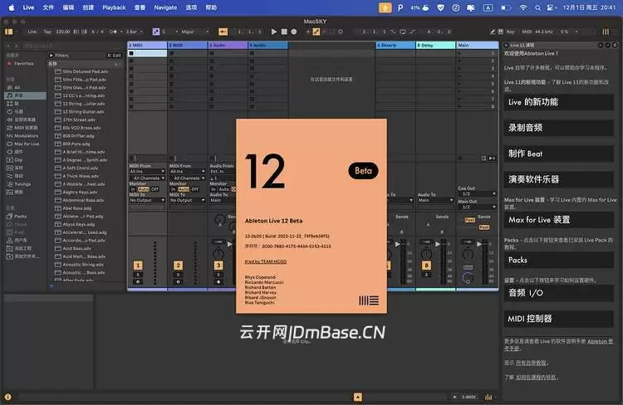Open the Cue Out 1/2 dropdown

[x=477, y=193]
